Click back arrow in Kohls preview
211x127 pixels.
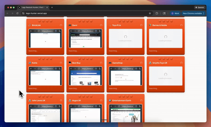pyautogui.click(x=31, y=69)
